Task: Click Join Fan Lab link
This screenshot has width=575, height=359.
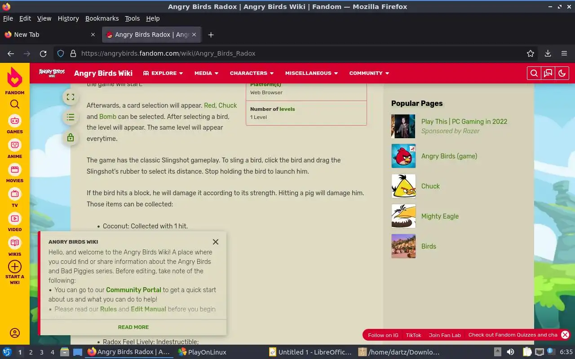Action: click(445, 335)
